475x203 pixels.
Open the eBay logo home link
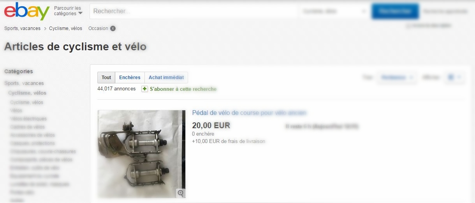tap(27, 11)
